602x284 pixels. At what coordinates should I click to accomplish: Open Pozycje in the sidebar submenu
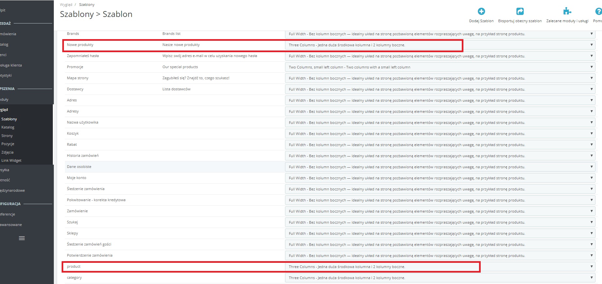8,144
